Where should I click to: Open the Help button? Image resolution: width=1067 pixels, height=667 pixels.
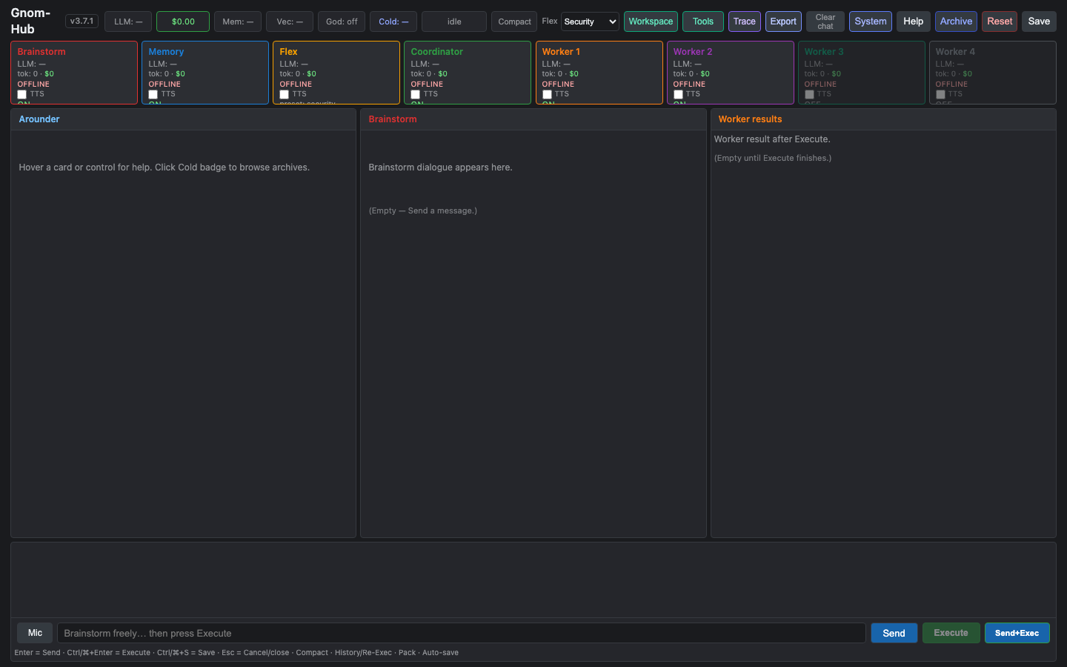point(914,21)
